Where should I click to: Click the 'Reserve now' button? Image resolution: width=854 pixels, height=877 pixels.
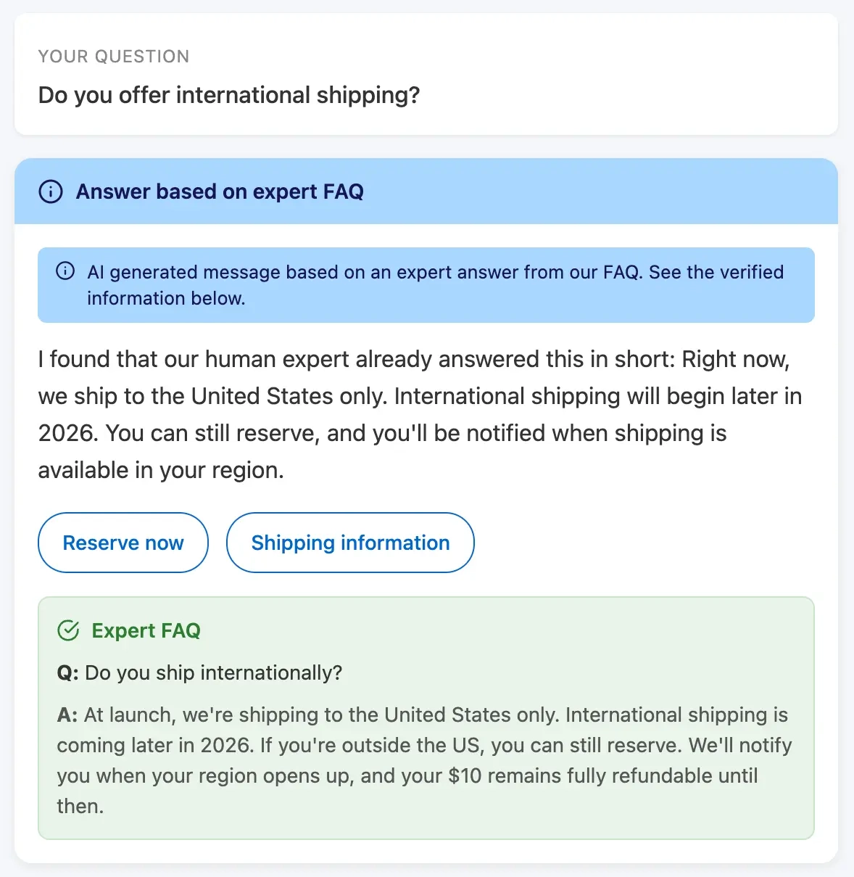123,543
